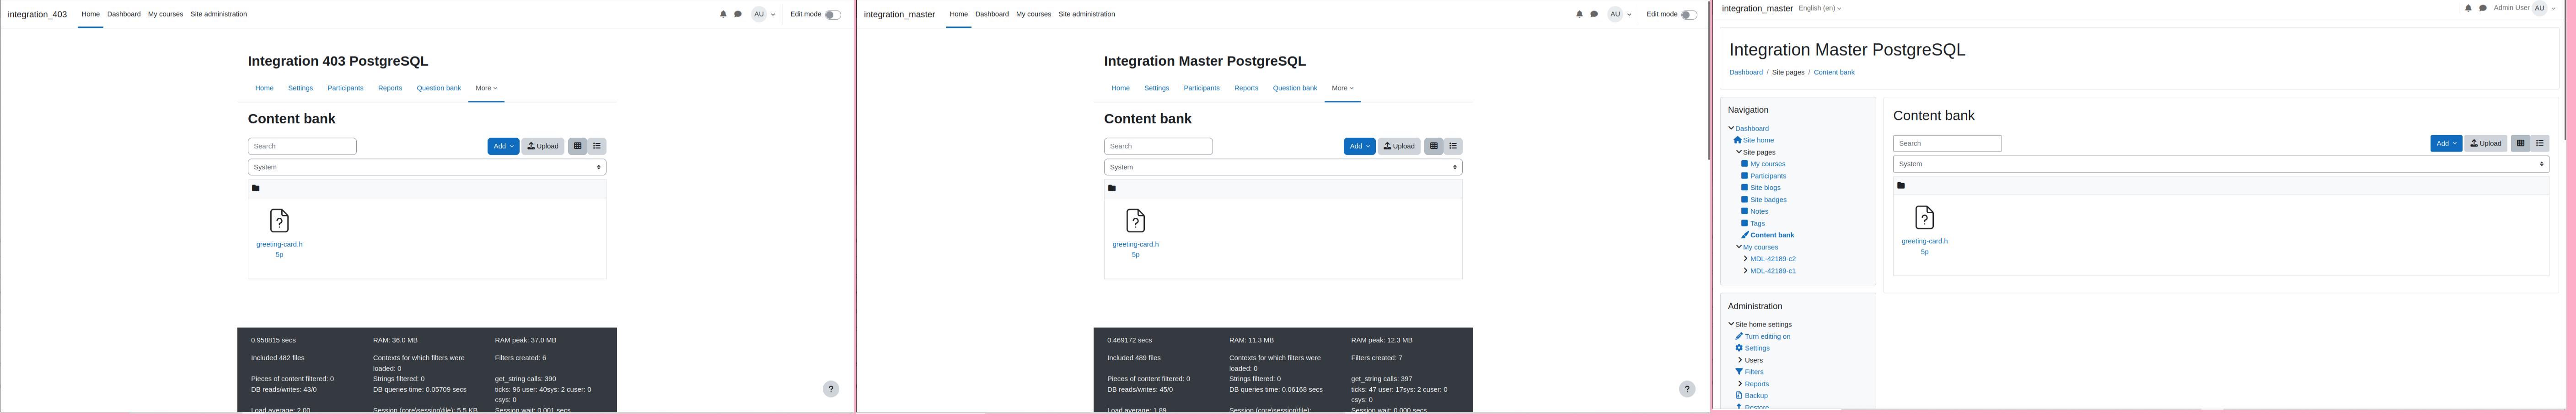Viewport: 2576px width, 420px height.
Task: Open Add dropdown in integration_403 content bank
Action: pos(503,147)
